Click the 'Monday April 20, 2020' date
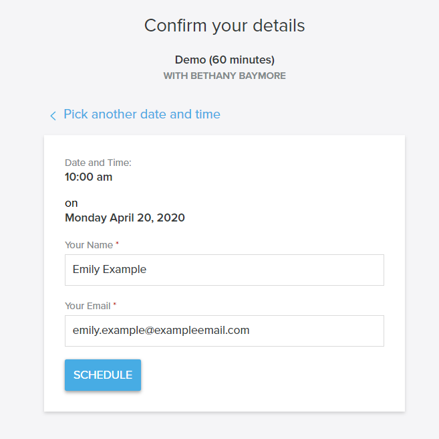 (x=125, y=217)
